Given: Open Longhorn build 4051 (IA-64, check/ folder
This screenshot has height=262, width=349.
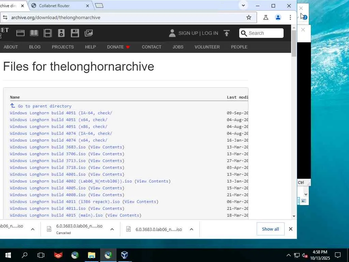Looking at the screenshot, I should pyautogui.click(x=61, y=113).
